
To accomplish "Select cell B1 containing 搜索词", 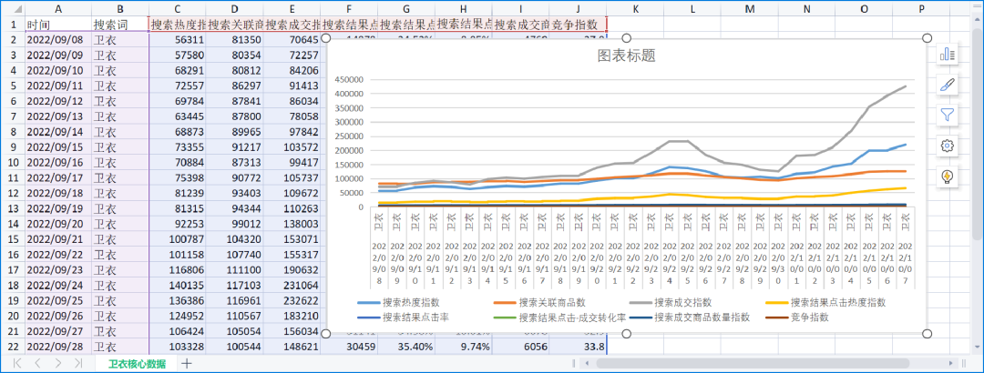I will [120, 25].
